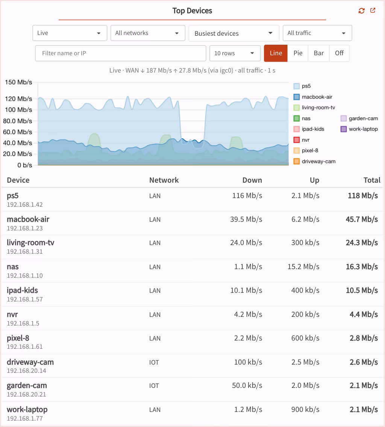Open the Live time range dropdown

70,33
